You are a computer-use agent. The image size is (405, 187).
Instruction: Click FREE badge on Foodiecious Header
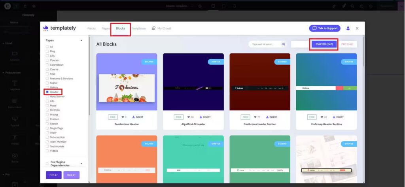pos(113,117)
